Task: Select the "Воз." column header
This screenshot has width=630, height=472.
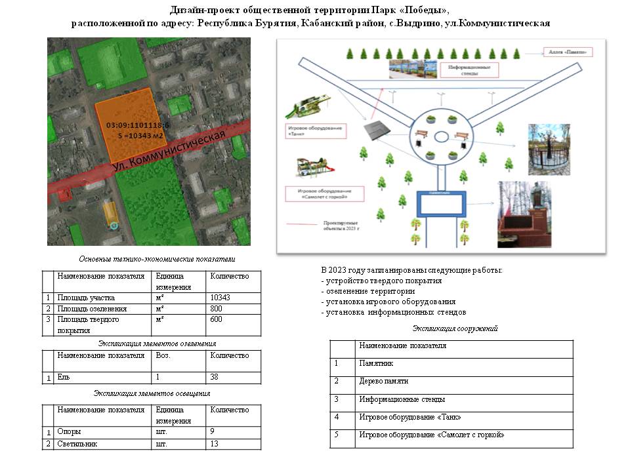Action: [163, 355]
